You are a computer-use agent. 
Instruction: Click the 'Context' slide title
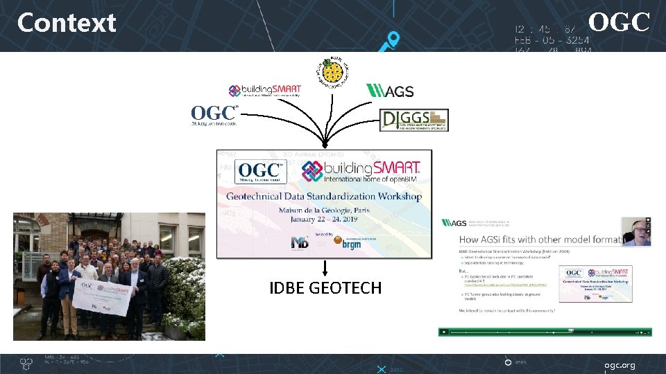[67, 22]
